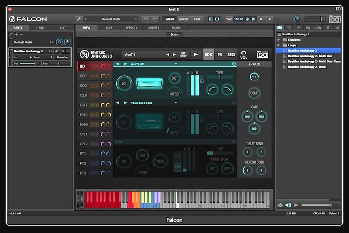Open the BeatBox FX page
The image size is (349, 233).
point(220,55)
